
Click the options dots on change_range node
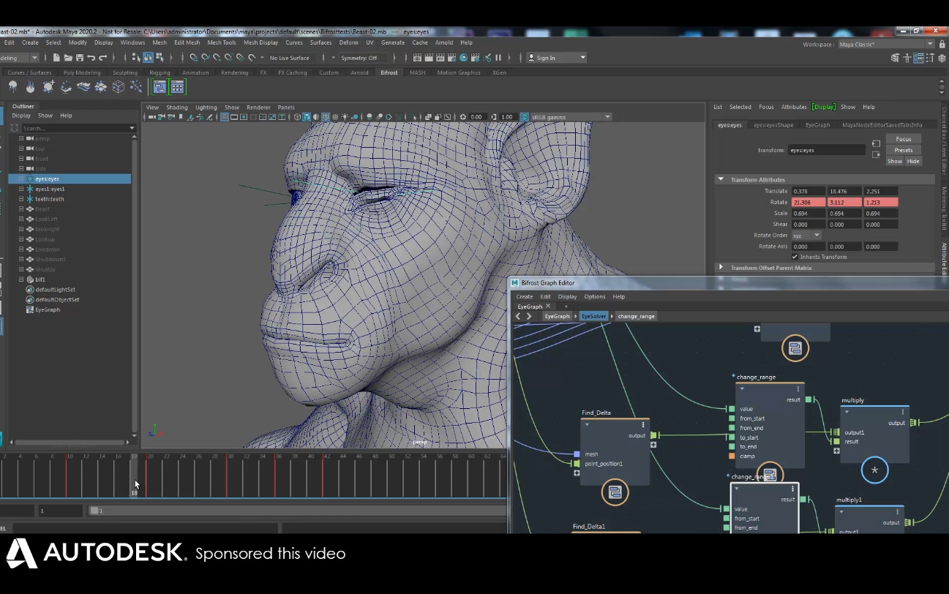coord(798,389)
